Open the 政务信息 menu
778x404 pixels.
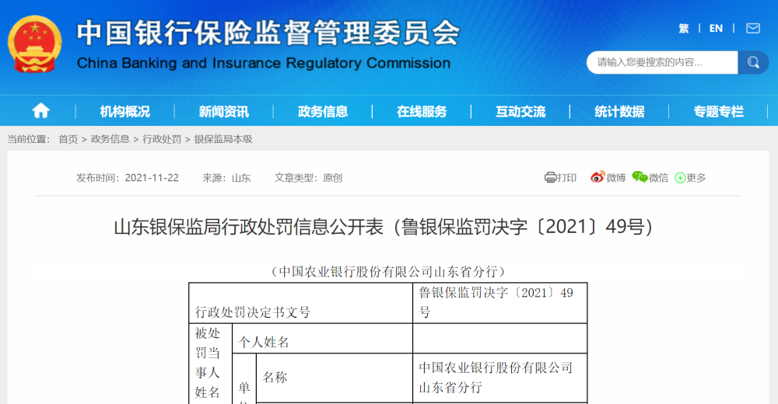click(x=323, y=112)
